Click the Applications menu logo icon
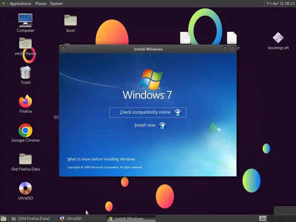 click(x=5, y=3)
